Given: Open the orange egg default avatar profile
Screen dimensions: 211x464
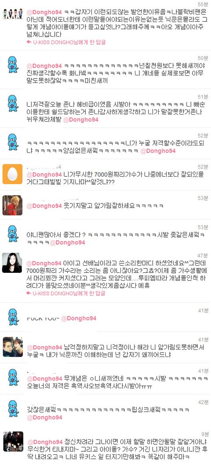Looking at the screenshot, I should [x=13, y=174].
